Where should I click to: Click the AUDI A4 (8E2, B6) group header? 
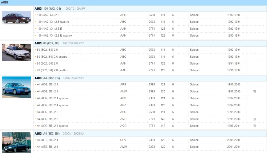[x=150, y=134]
